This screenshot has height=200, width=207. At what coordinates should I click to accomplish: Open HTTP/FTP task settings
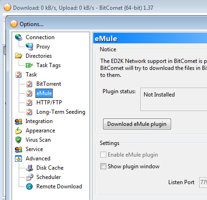click(49, 103)
